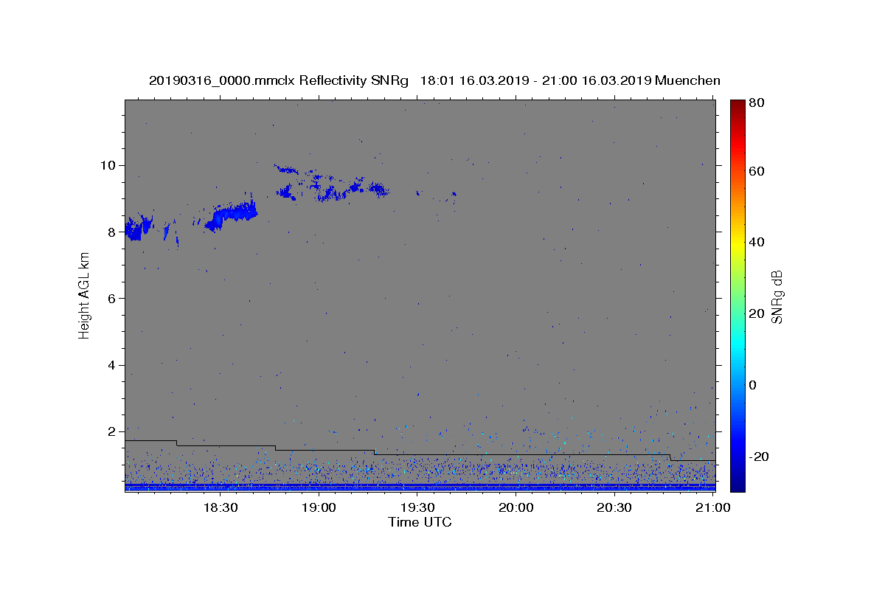885x590 pixels.
Task: Click the height tick label 8
Action: (111, 232)
